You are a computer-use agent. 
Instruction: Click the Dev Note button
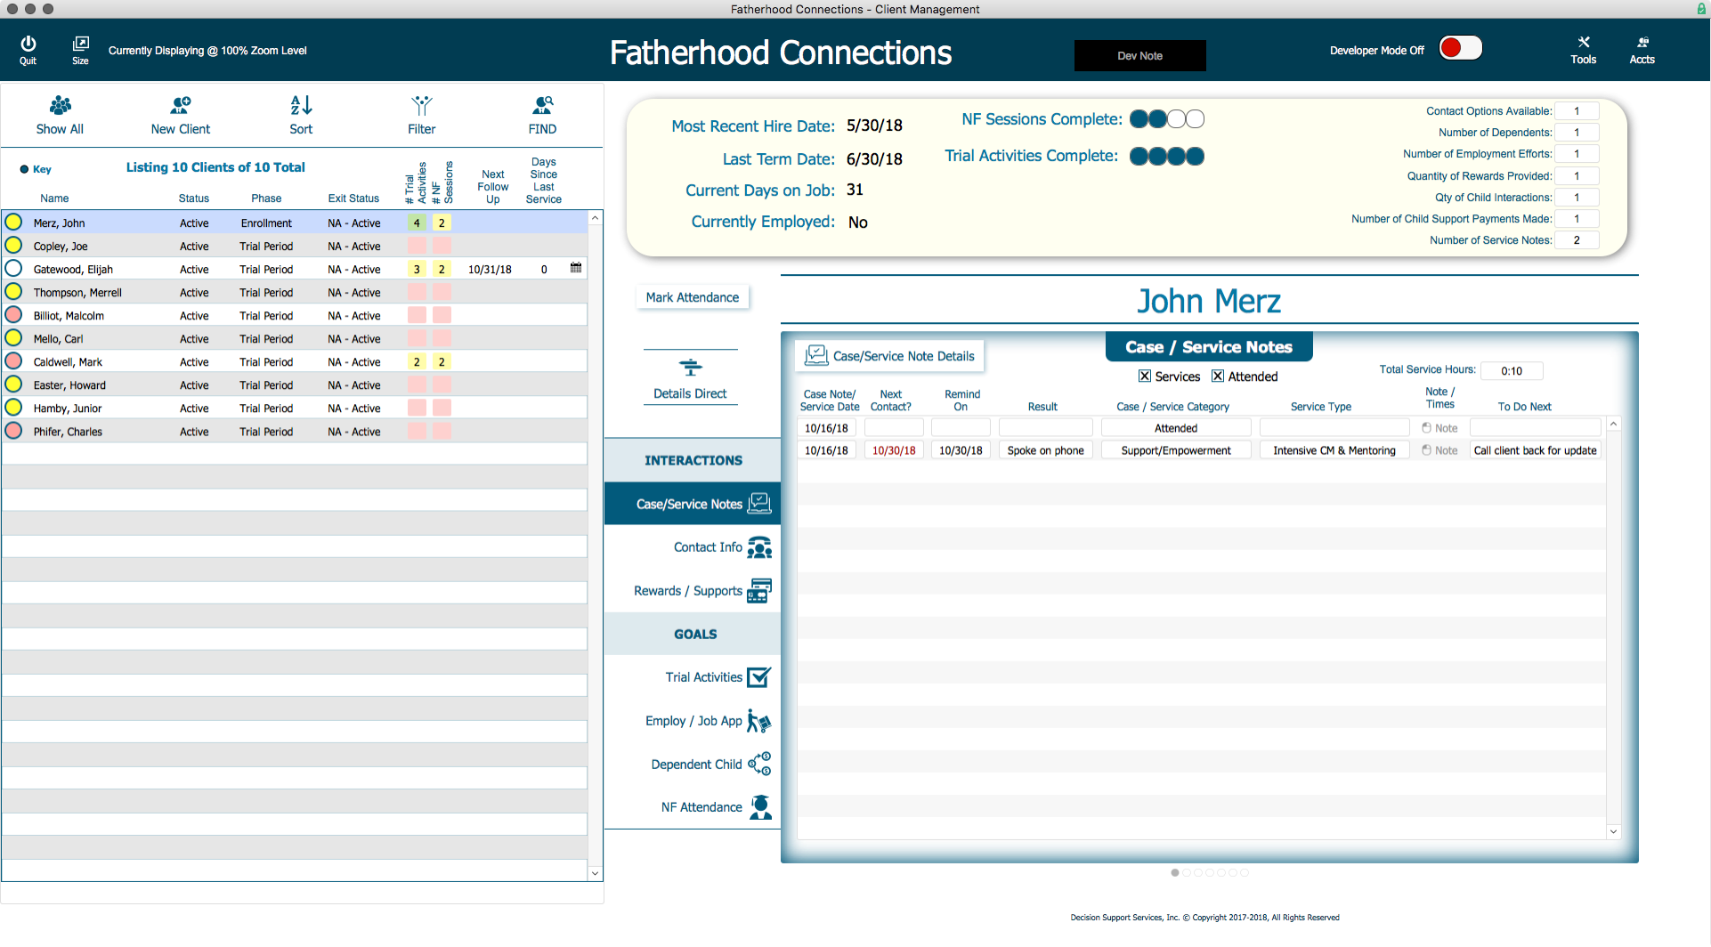click(1139, 55)
